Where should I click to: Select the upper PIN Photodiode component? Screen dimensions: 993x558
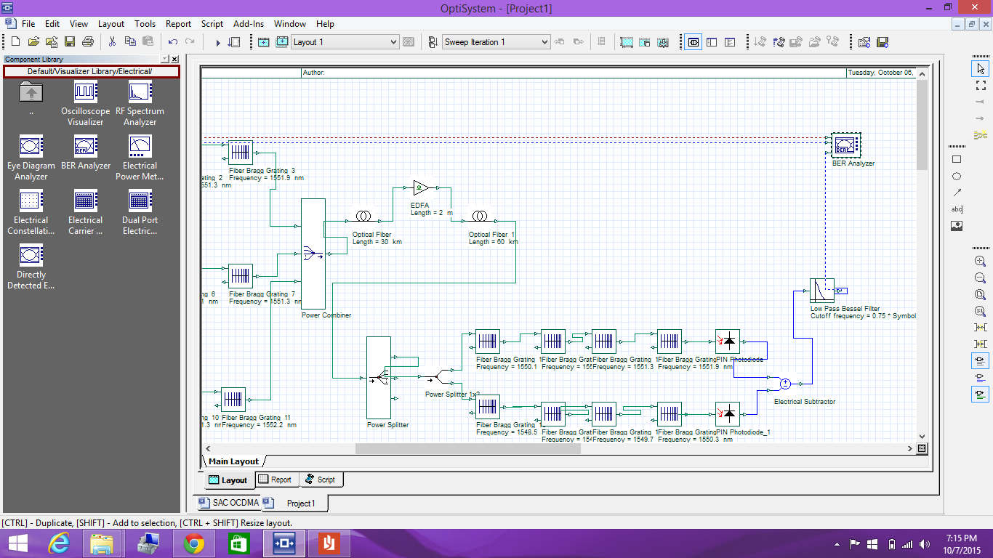coord(728,341)
